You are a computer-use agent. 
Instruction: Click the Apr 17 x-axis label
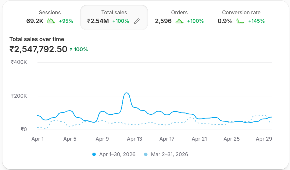coord(167,139)
